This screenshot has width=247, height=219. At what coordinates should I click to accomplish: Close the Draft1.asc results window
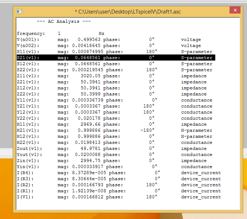pyautogui.click(x=235, y=10)
